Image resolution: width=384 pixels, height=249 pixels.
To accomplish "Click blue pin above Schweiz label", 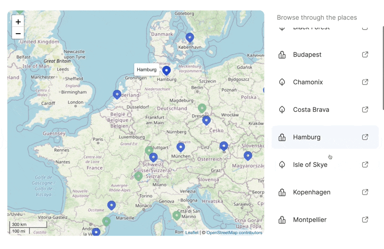I will (153, 157).
